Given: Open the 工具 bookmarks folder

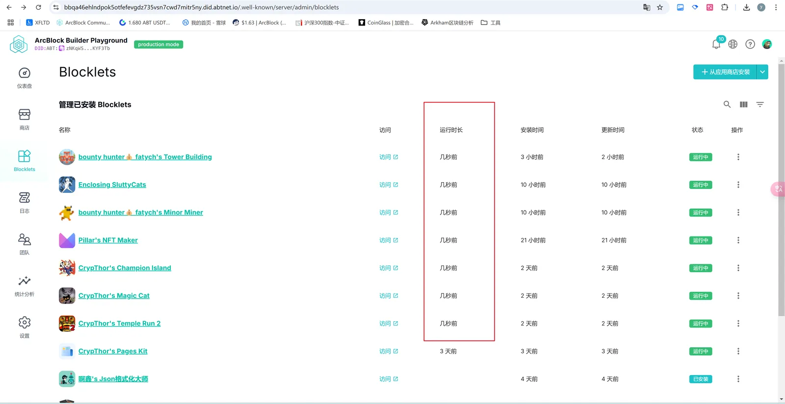Looking at the screenshot, I should pyautogui.click(x=491, y=23).
